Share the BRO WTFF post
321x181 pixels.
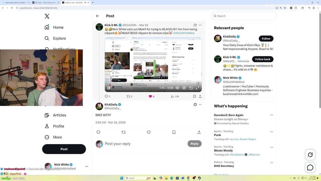[199, 132]
